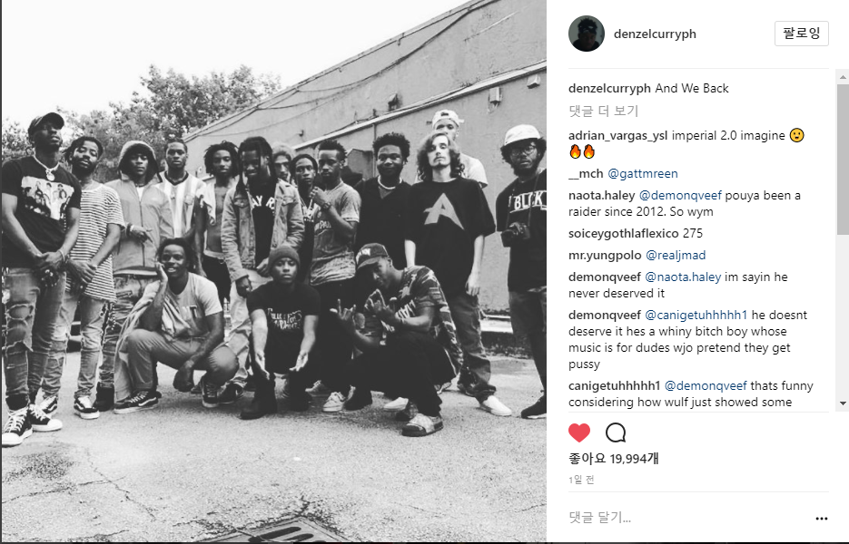849x544 pixels.
Task: Open mr.yungpolo commenter profile
Action: [x=605, y=256]
